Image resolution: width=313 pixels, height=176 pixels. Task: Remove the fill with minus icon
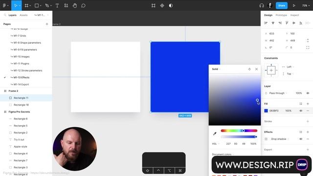(x=308, y=111)
